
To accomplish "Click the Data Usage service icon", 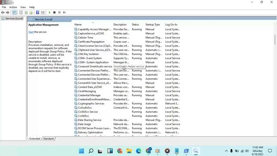I will pos(76,124).
